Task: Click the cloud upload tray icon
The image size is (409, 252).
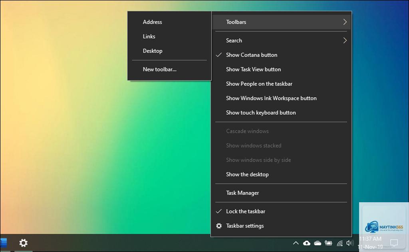Action: pyautogui.click(x=307, y=243)
